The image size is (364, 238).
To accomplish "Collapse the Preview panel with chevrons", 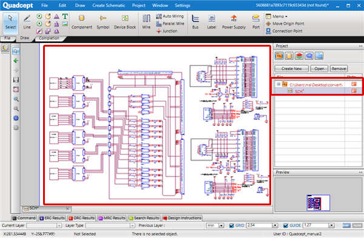I will tap(360, 173).
